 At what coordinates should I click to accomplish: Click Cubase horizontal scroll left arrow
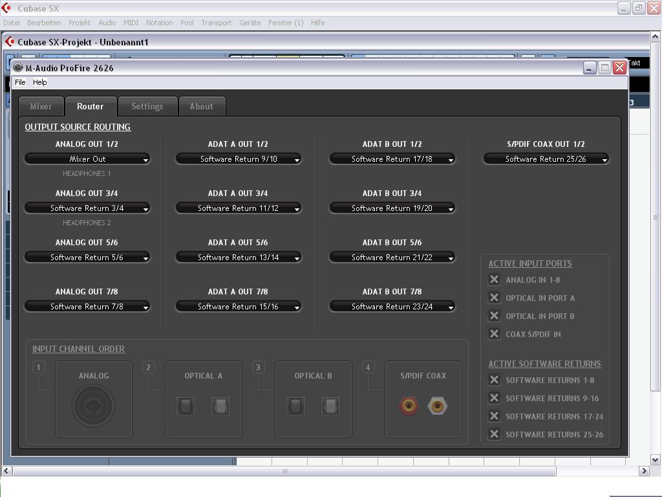click(x=6, y=470)
